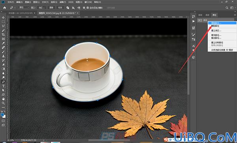
Task: Open the Window menu
Action: point(88,2)
